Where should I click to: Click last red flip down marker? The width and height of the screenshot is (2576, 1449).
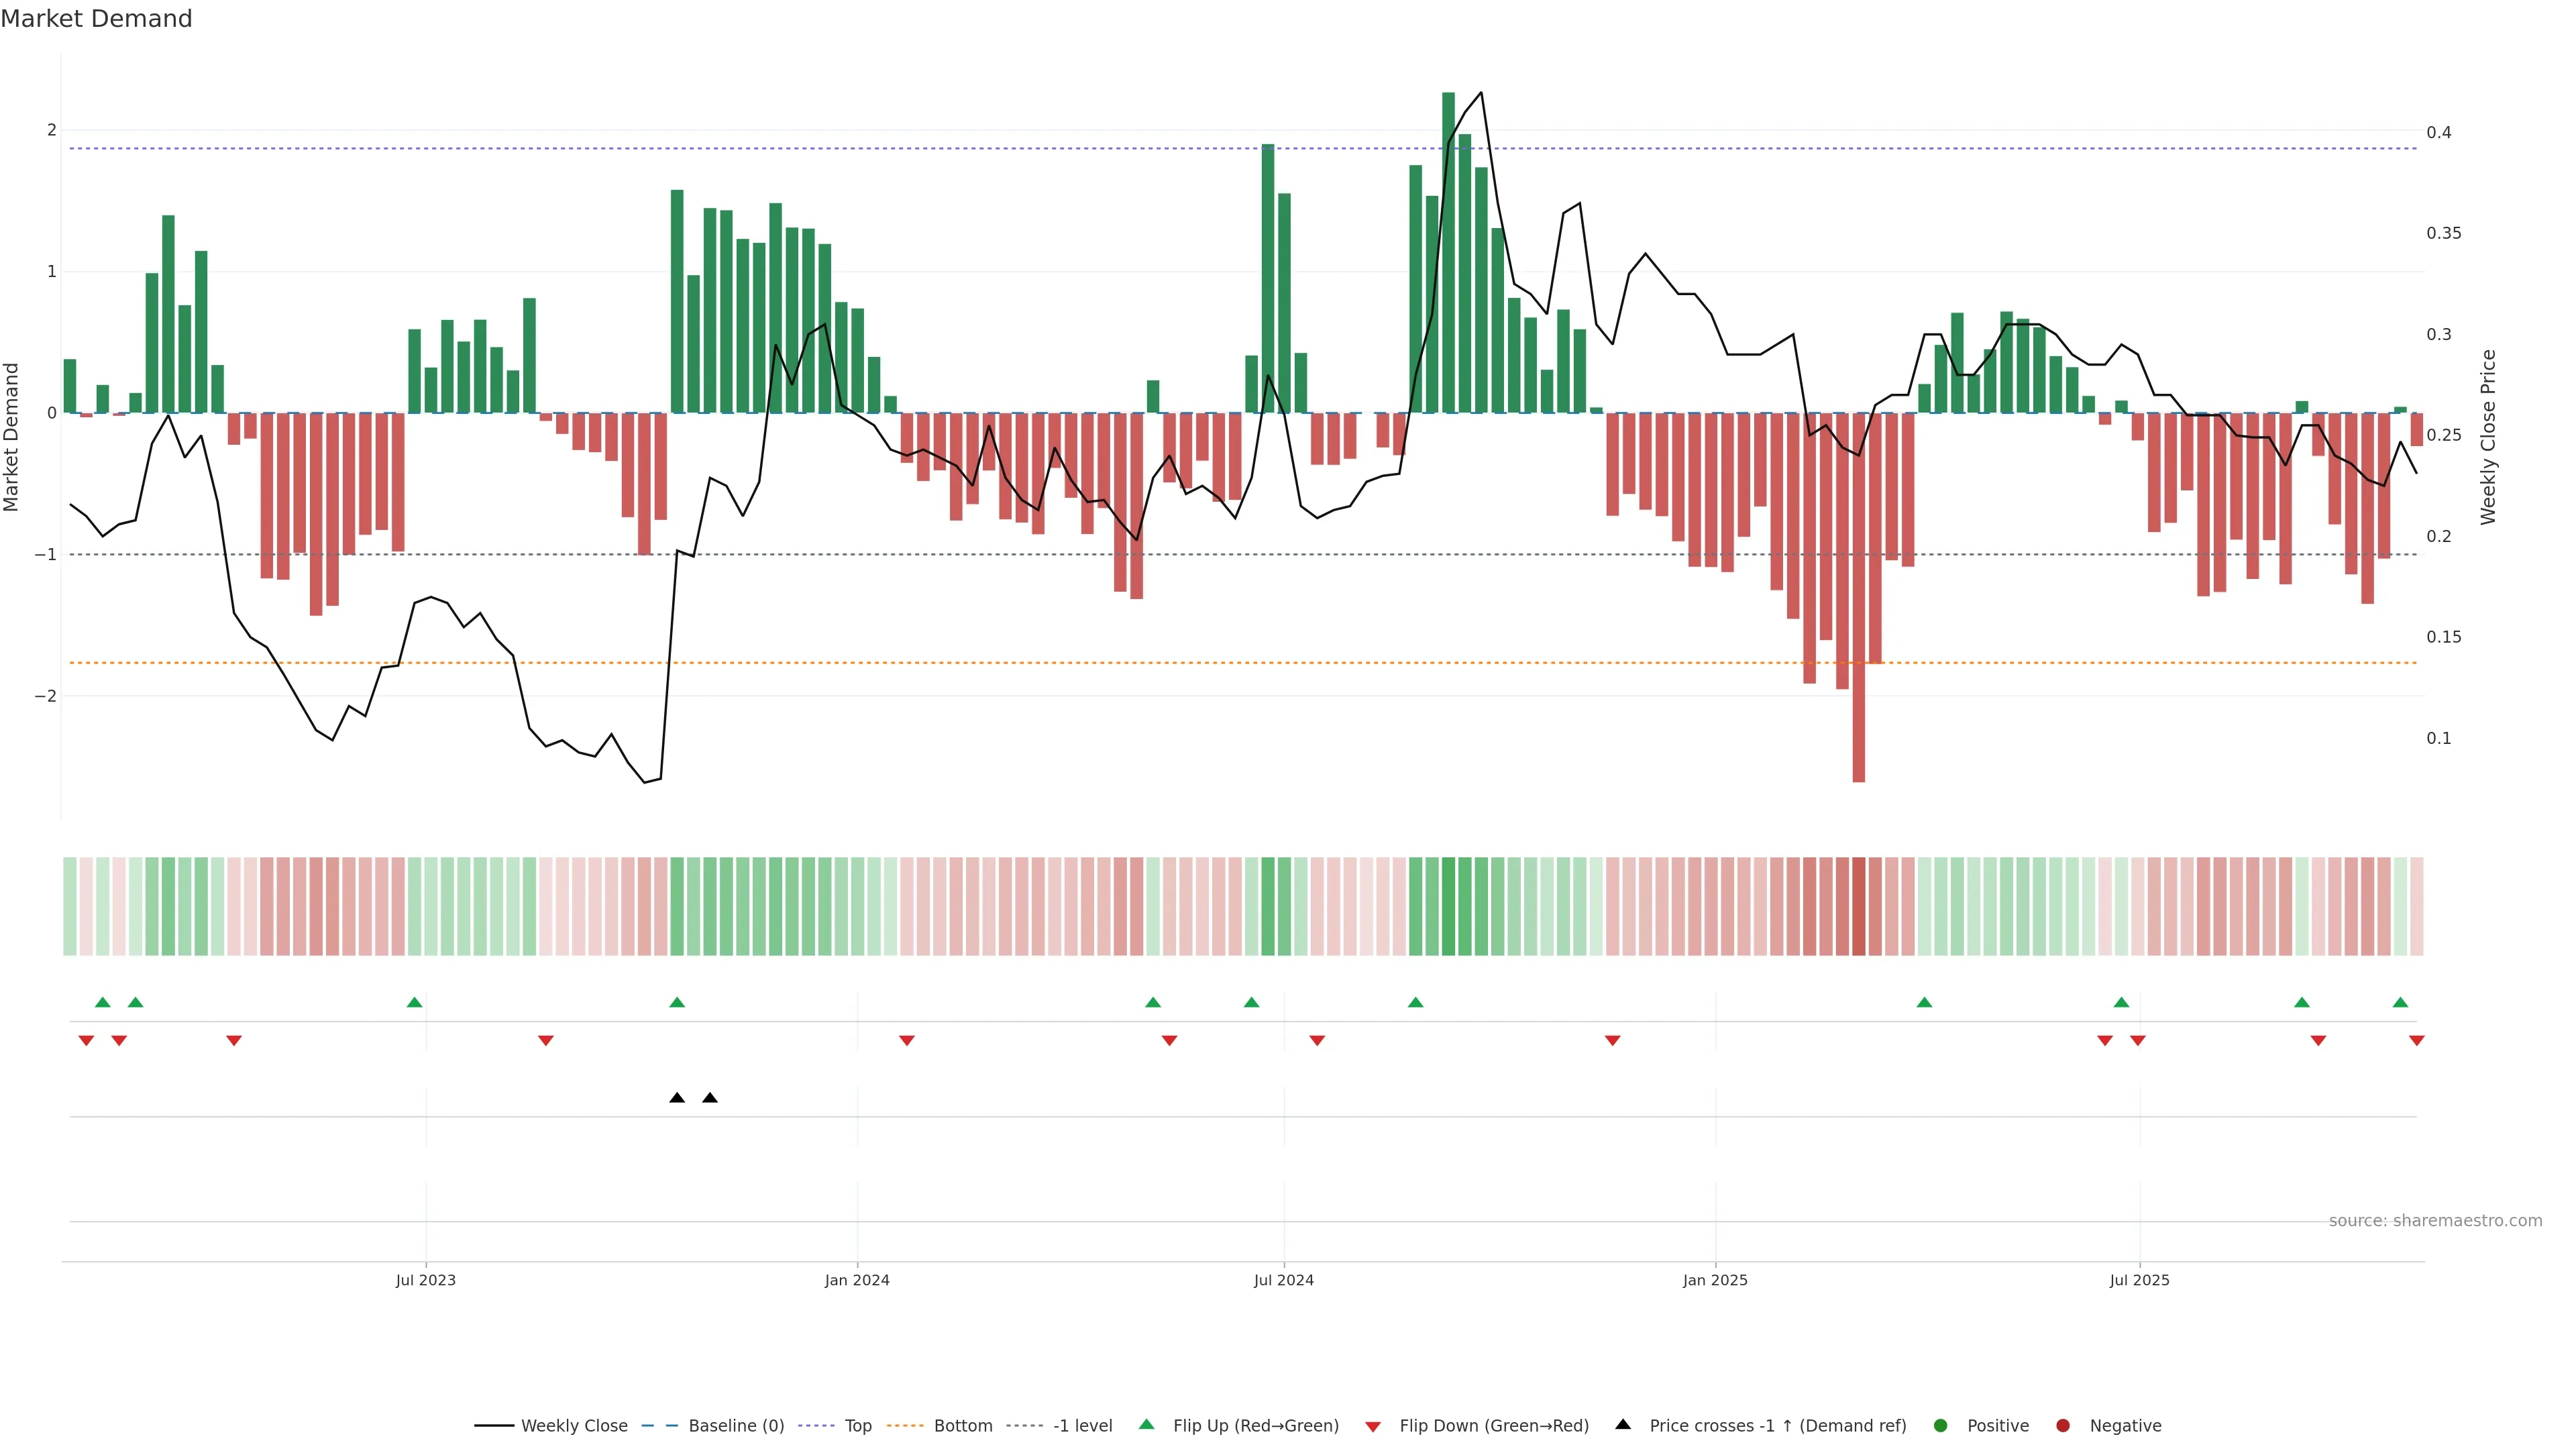click(x=2417, y=1041)
